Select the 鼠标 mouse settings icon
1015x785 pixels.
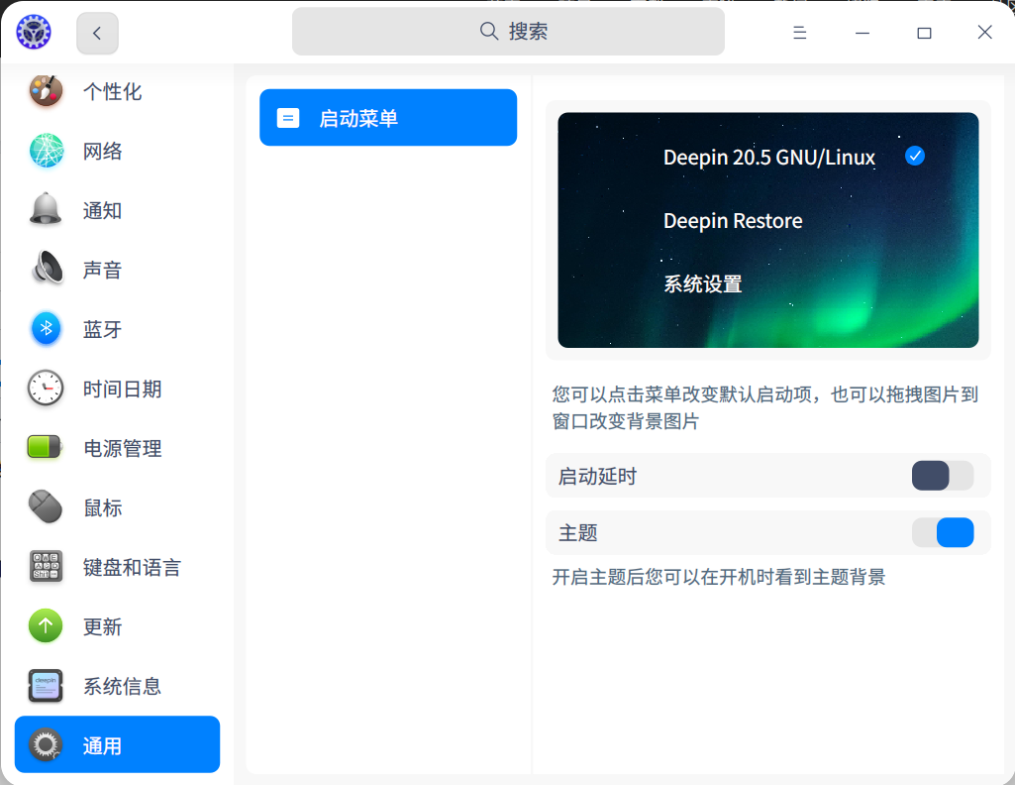46,507
